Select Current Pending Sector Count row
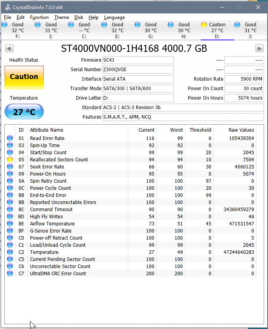This screenshot has height=329, width=268. (130, 259)
